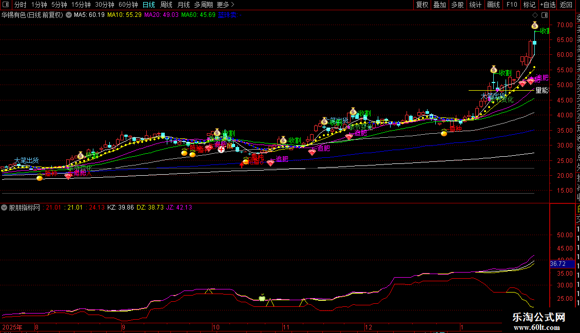The width and height of the screenshot is (580, 333).
Task: Click the KZ: 39.86 indicator value
Action: pos(121,207)
